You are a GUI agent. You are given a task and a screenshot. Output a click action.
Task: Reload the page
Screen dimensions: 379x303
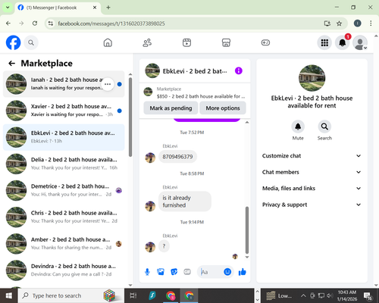click(35, 23)
